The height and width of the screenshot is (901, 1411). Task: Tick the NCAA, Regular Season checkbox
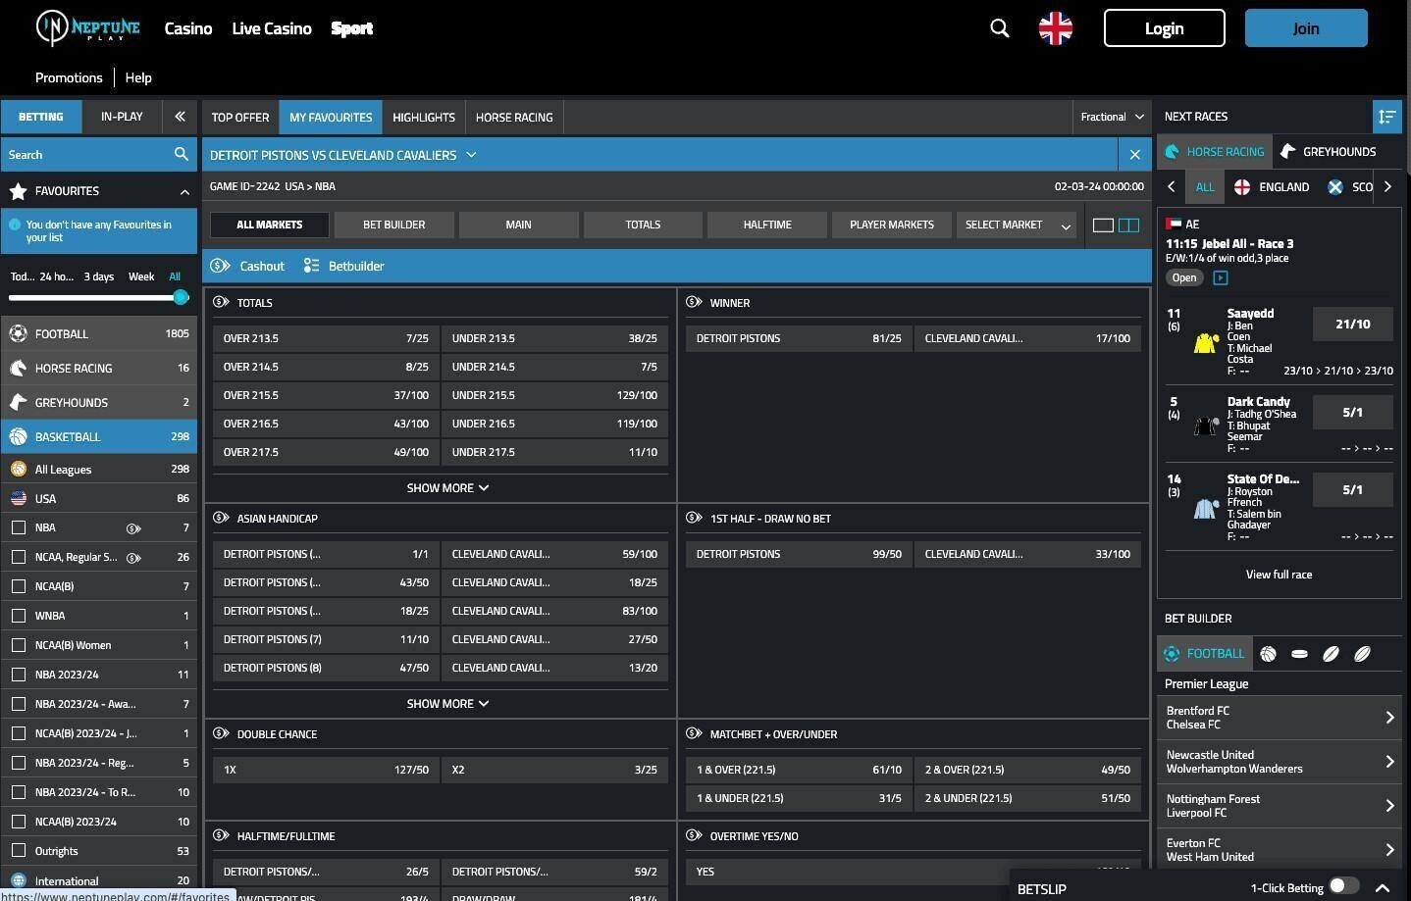coord(18,557)
